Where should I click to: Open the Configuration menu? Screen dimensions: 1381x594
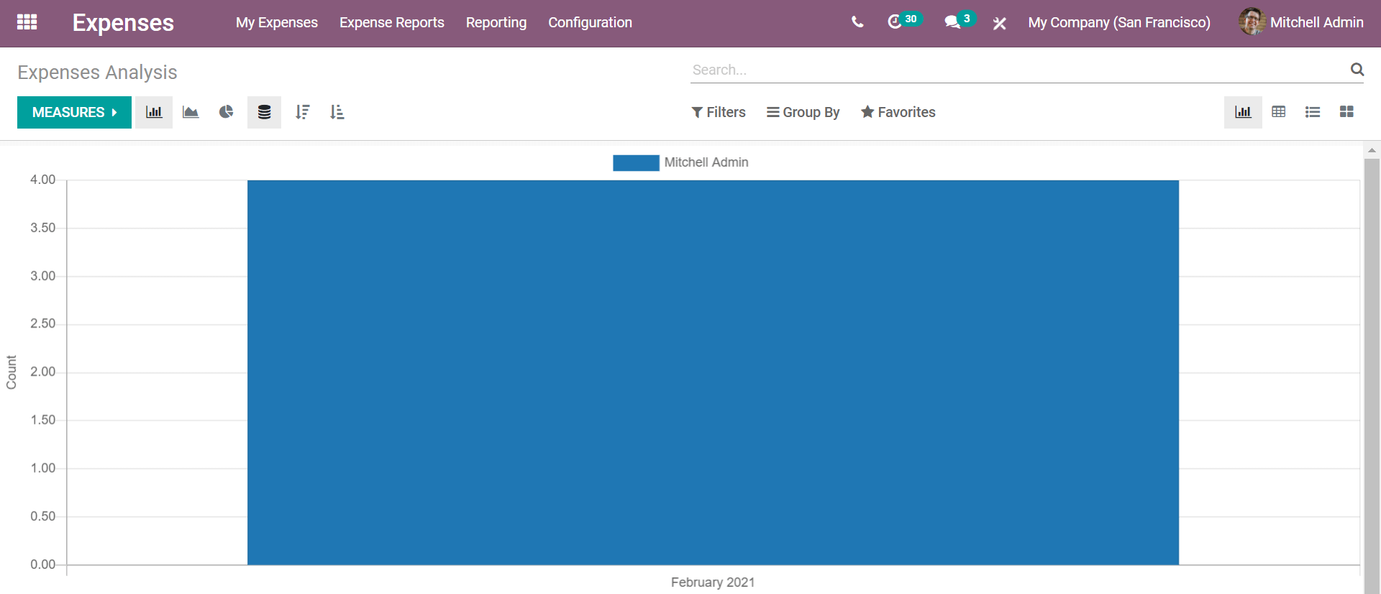click(x=591, y=23)
